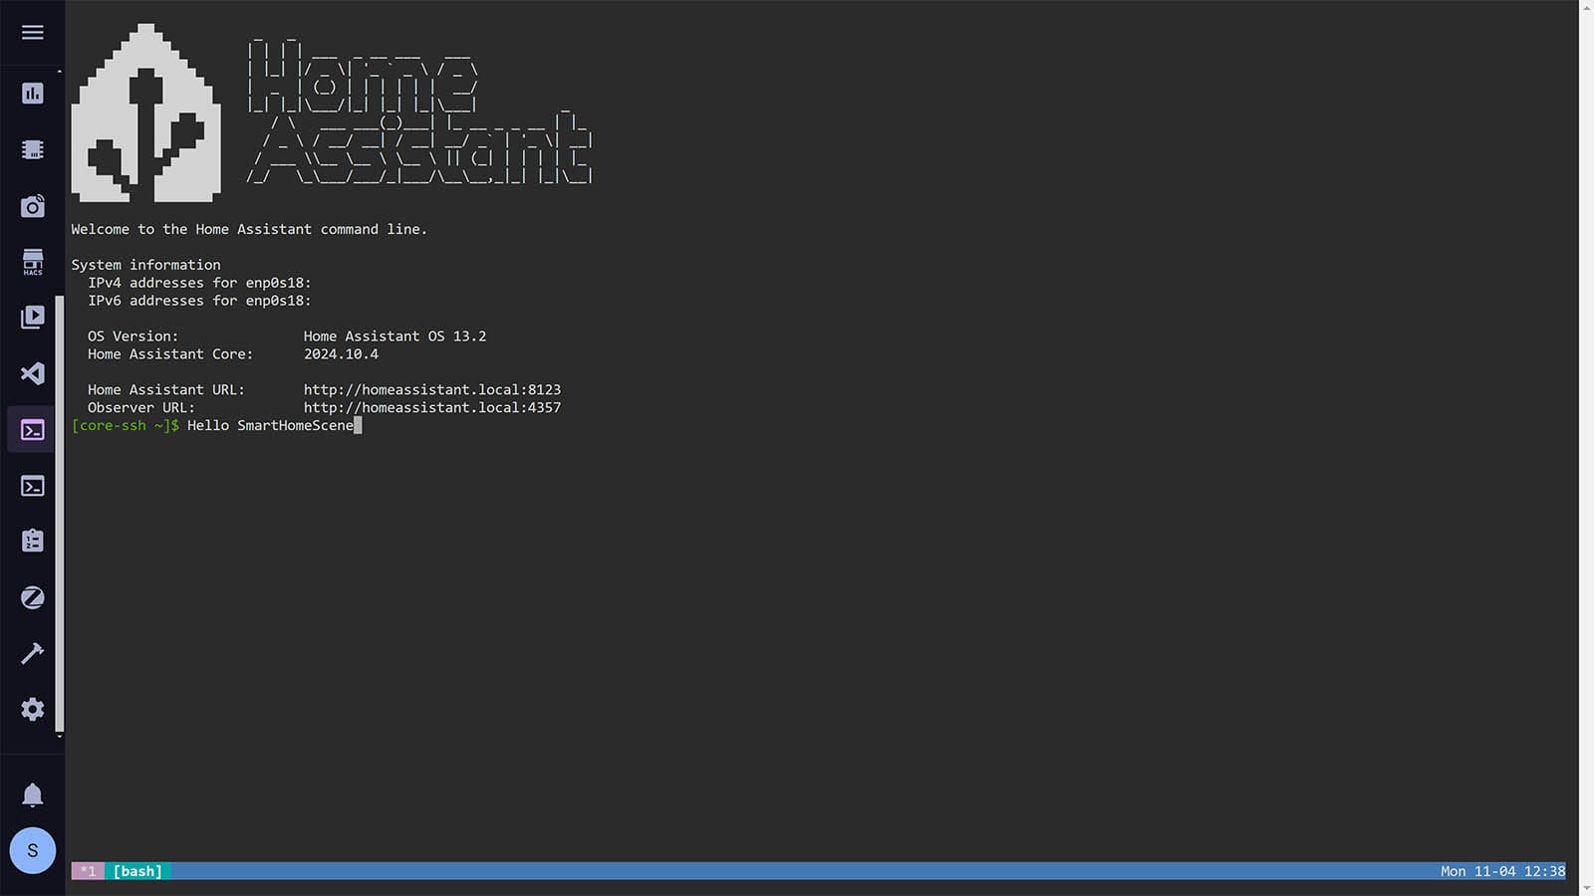Open the bar chart panel in sidebar
Image resolution: width=1594 pixels, height=896 pixels.
[33, 94]
